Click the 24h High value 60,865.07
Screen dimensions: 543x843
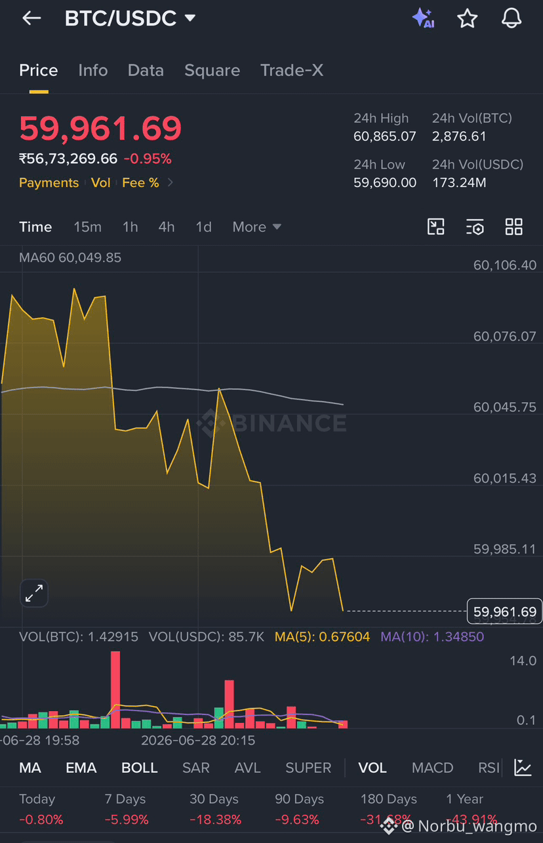point(385,137)
